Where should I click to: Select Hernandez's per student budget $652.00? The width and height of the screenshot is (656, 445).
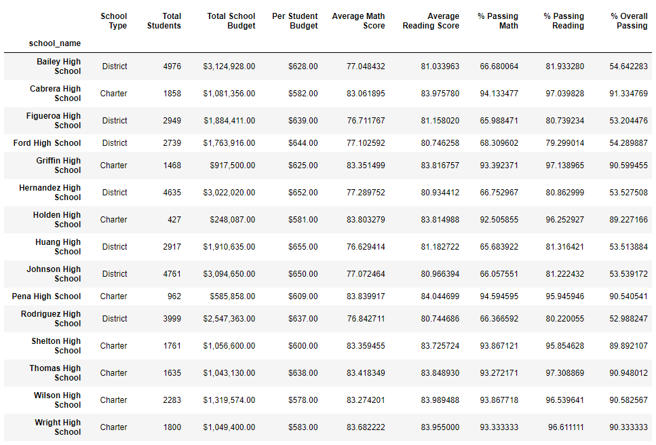tap(303, 193)
